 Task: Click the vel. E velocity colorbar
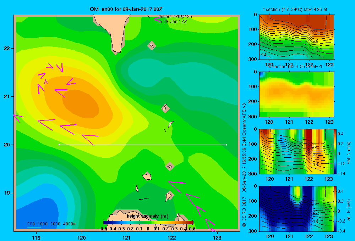(x=335, y=209)
